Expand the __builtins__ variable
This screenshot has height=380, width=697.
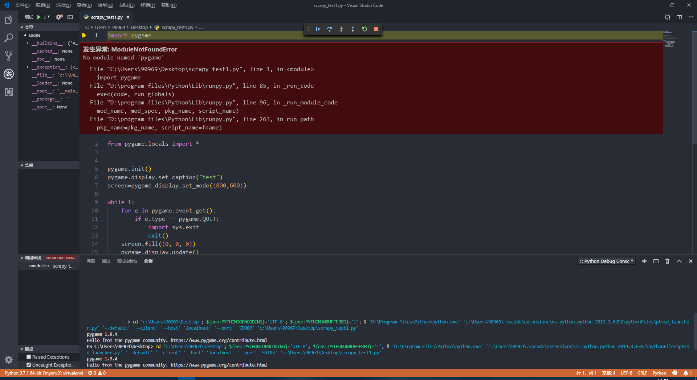tap(27, 43)
